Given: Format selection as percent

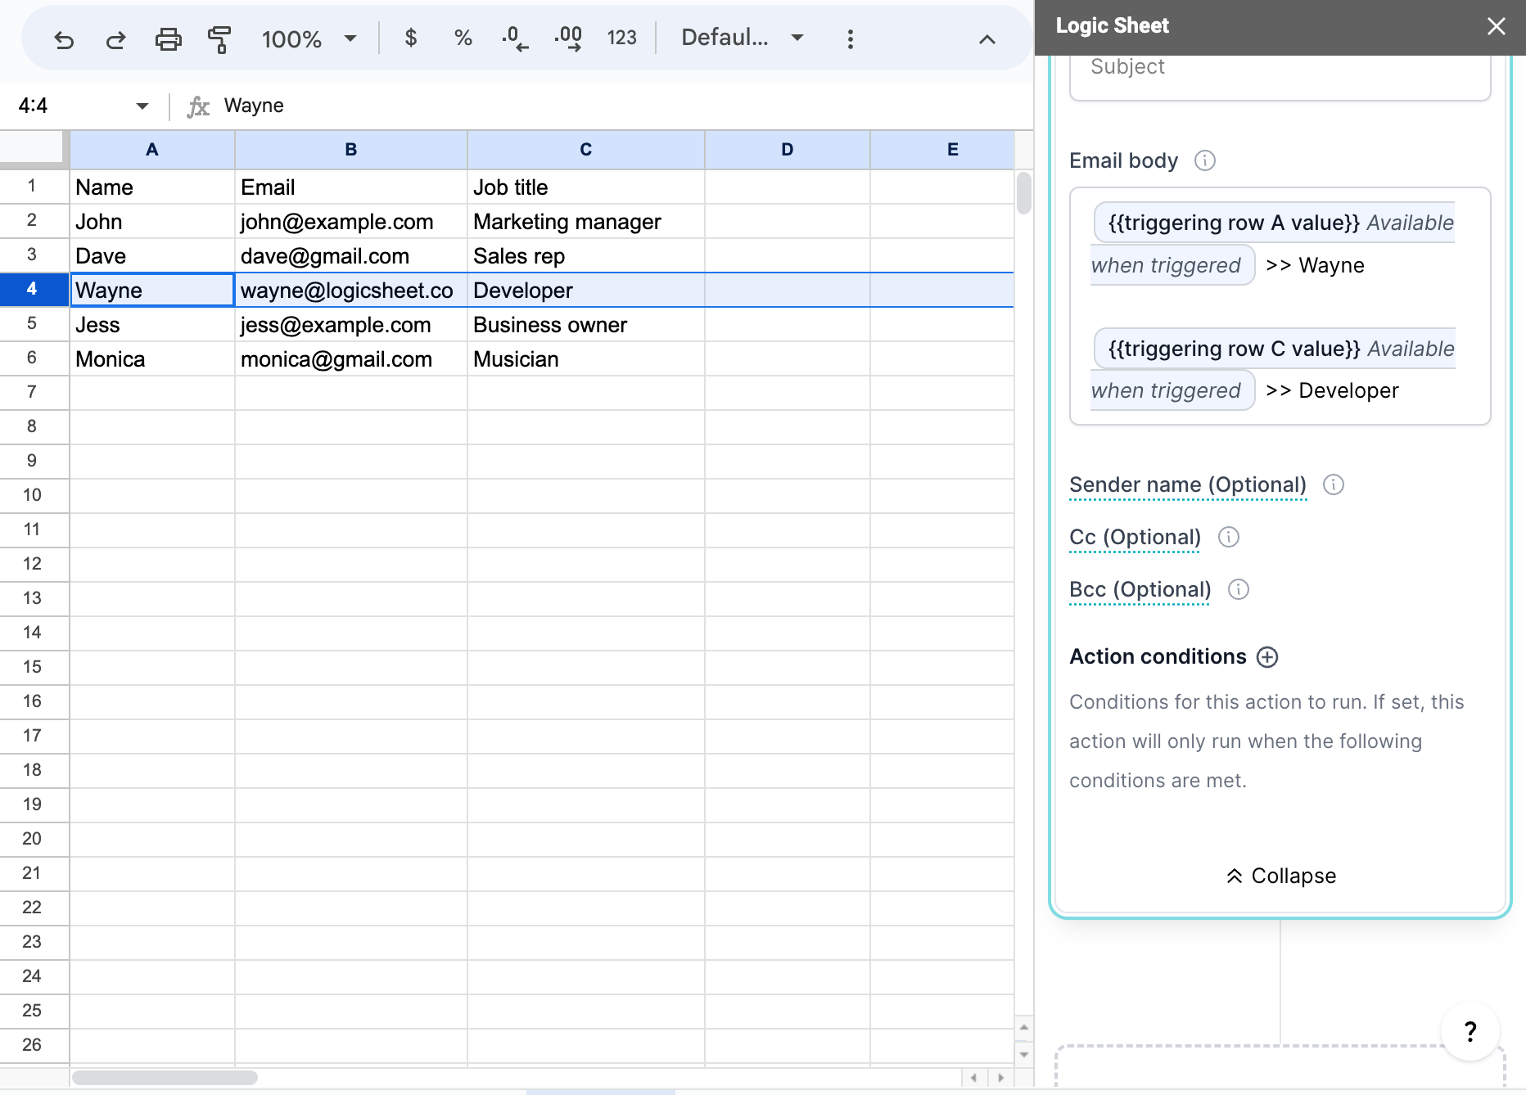Looking at the screenshot, I should 463,38.
